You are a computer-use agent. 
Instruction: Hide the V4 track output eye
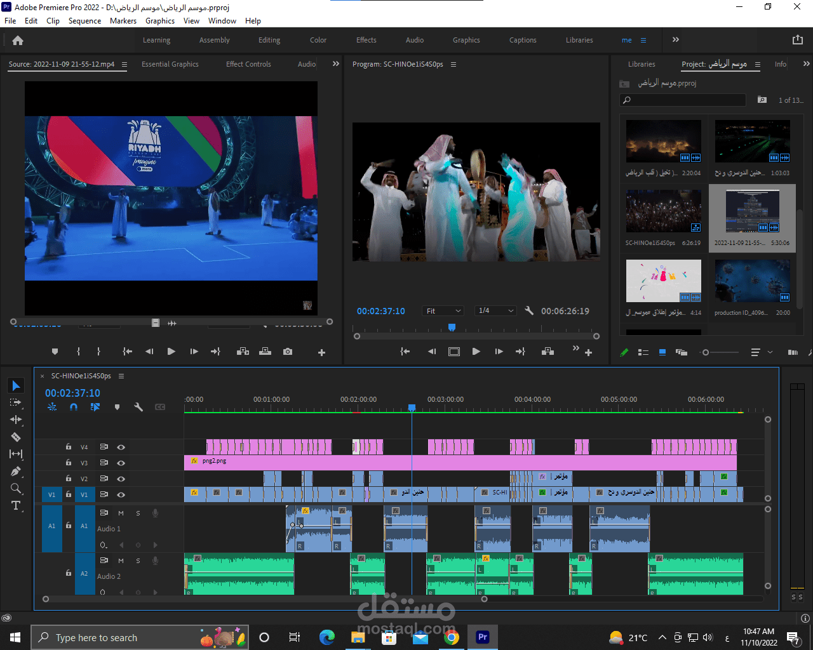[x=121, y=447]
